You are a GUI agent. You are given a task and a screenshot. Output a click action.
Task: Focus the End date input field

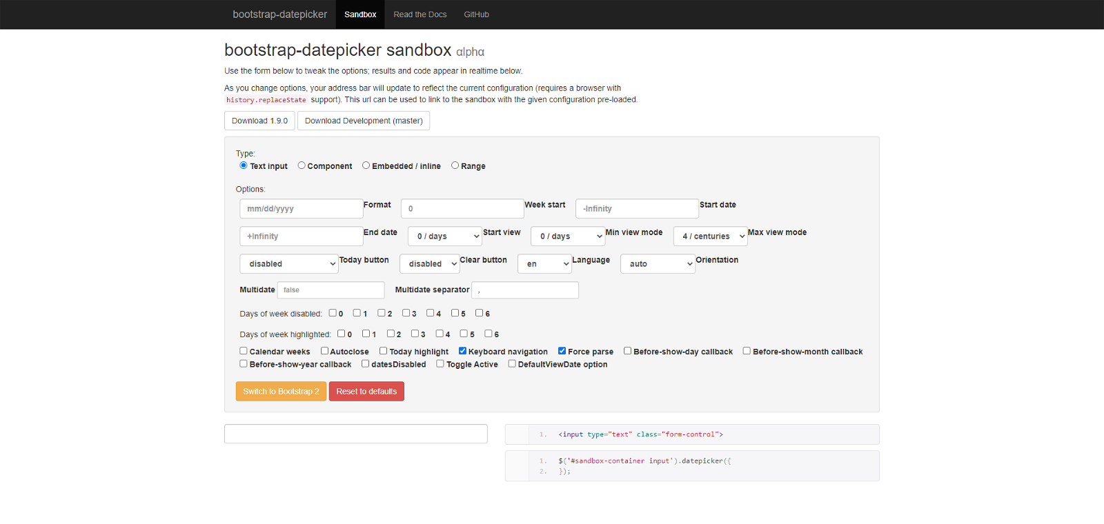click(302, 236)
